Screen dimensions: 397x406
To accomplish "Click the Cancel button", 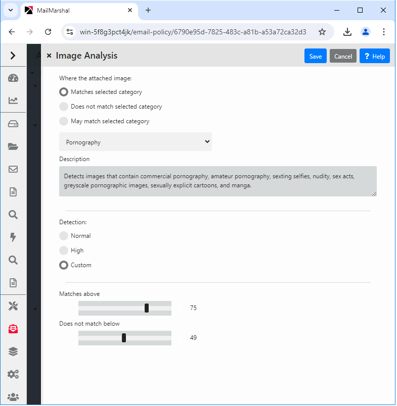I will tap(343, 56).
